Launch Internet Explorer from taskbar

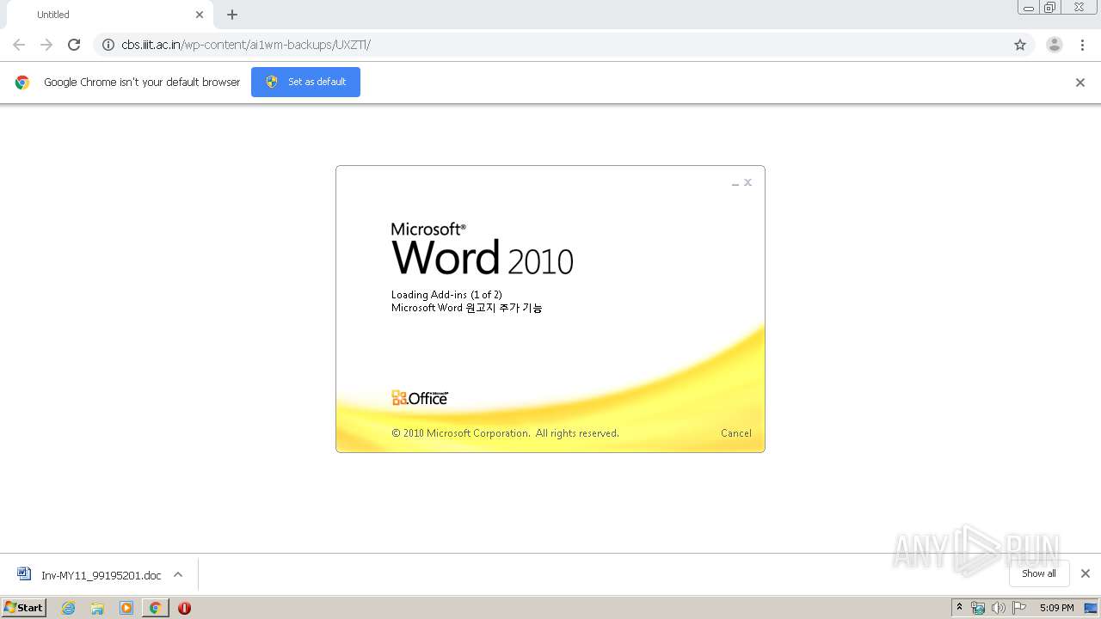(x=69, y=608)
